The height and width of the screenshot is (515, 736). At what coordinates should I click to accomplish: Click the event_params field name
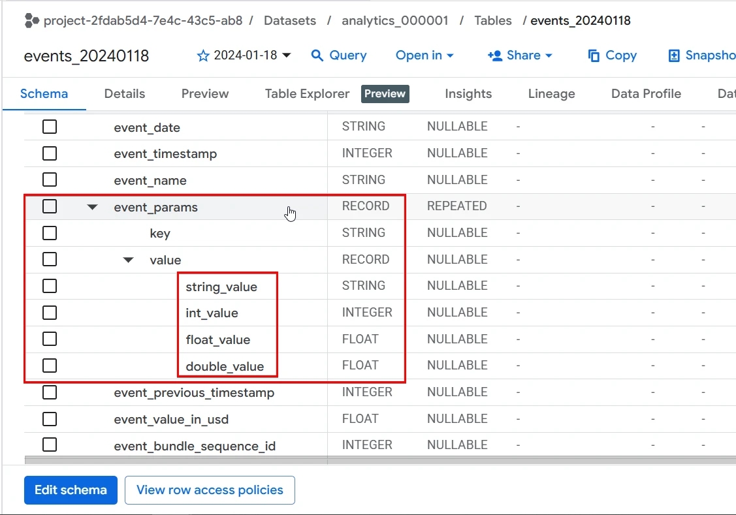pyautogui.click(x=156, y=208)
